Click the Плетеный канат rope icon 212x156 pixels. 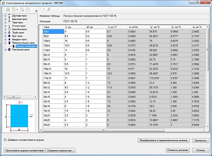[9, 50]
